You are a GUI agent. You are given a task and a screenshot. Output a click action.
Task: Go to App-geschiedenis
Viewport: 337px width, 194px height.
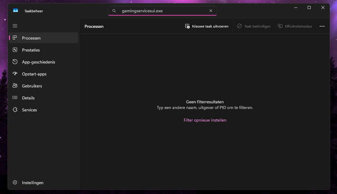click(44, 62)
